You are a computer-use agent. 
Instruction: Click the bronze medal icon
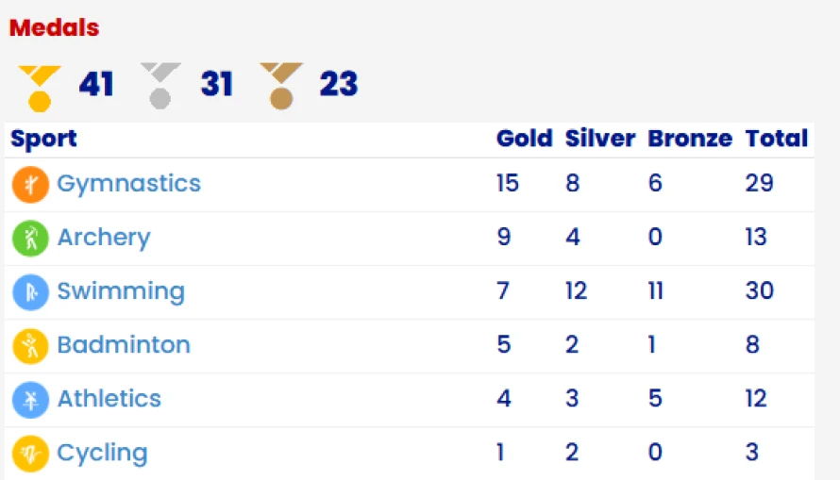282,86
